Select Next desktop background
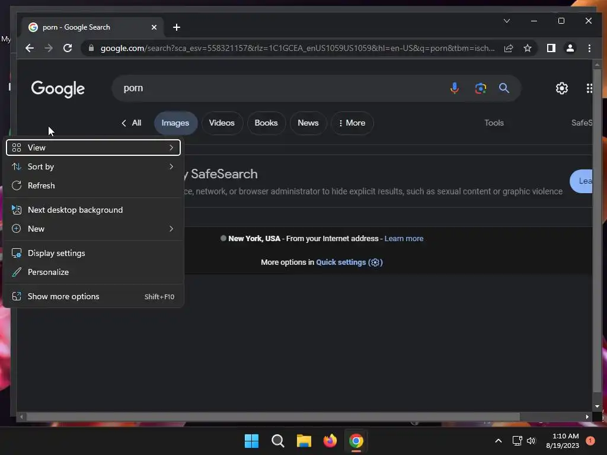The width and height of the screenshot is (607, 455). click(x=93, y=210)
